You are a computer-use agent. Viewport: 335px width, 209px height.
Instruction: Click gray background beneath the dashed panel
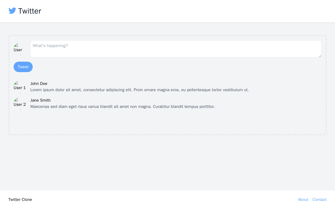tap(167, 162)
